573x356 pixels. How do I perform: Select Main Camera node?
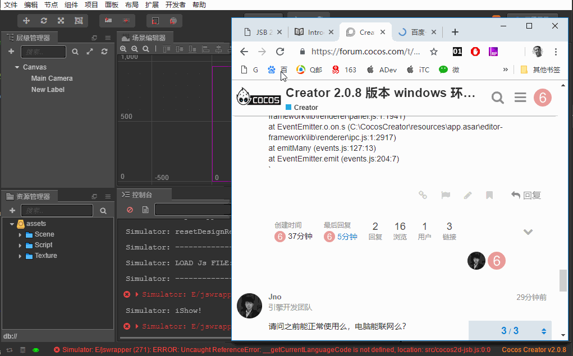click(x=52, y=78)
